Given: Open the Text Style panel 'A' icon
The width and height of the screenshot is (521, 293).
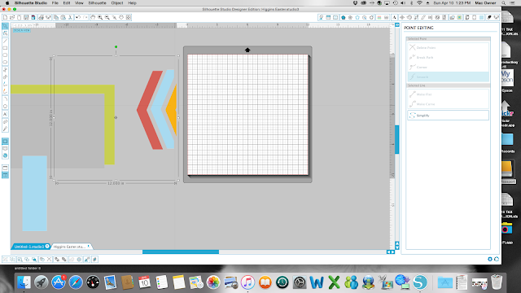Looking at the screenshot, I should click(x=394, y=17).
